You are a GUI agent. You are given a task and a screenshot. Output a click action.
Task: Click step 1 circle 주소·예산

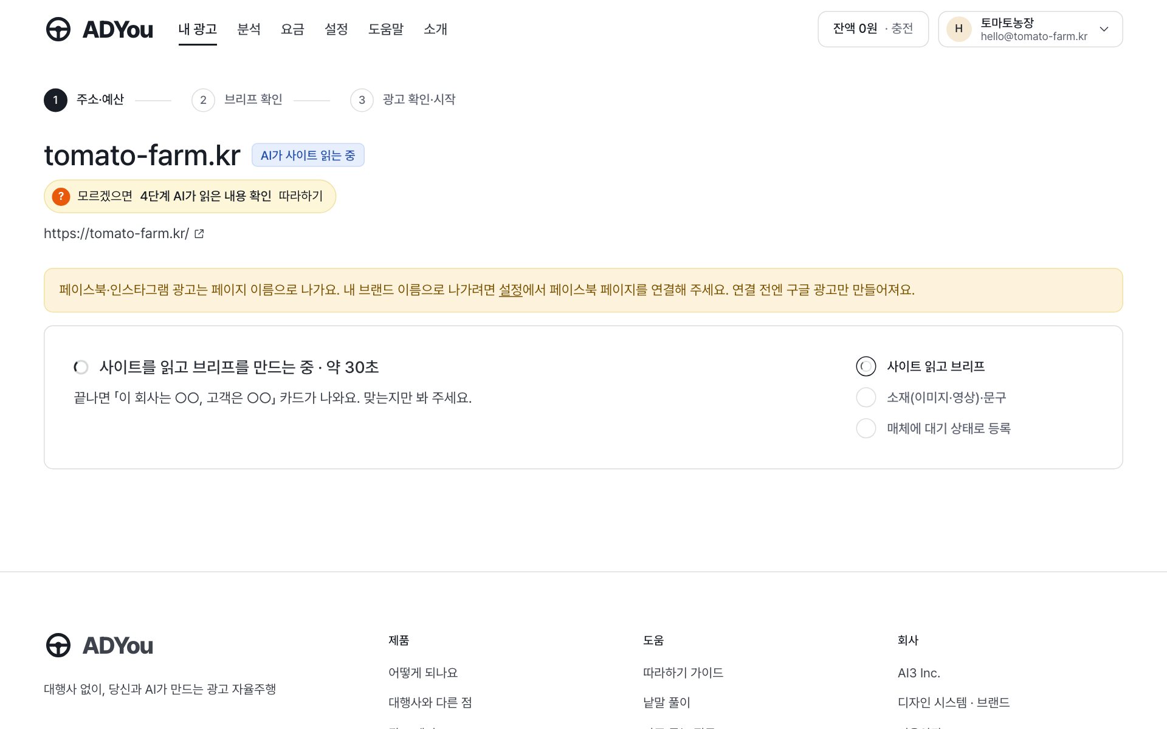pos(55,100)
